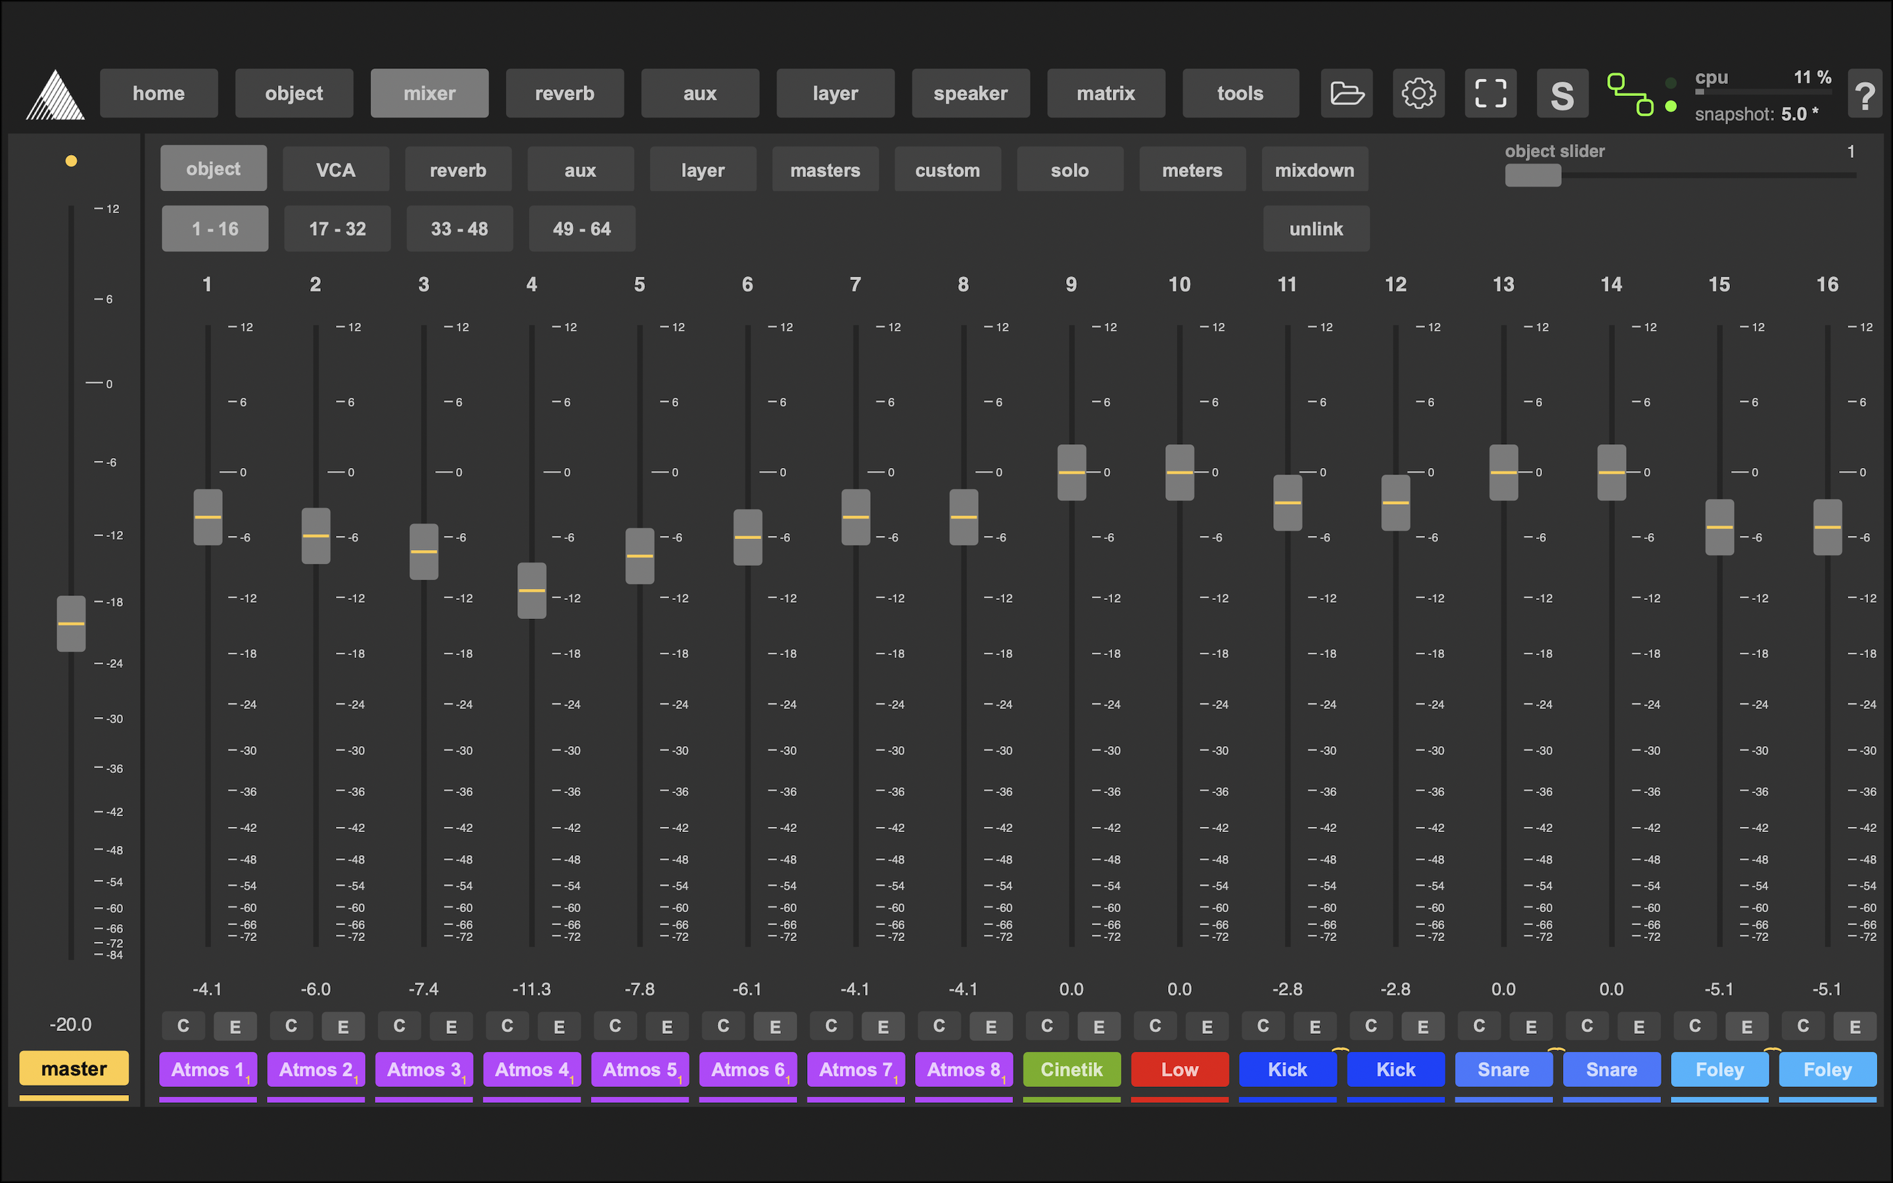Toggle C button on Atmos 8 channel
1893x1183 pixels.
(x=939, y=1026)
